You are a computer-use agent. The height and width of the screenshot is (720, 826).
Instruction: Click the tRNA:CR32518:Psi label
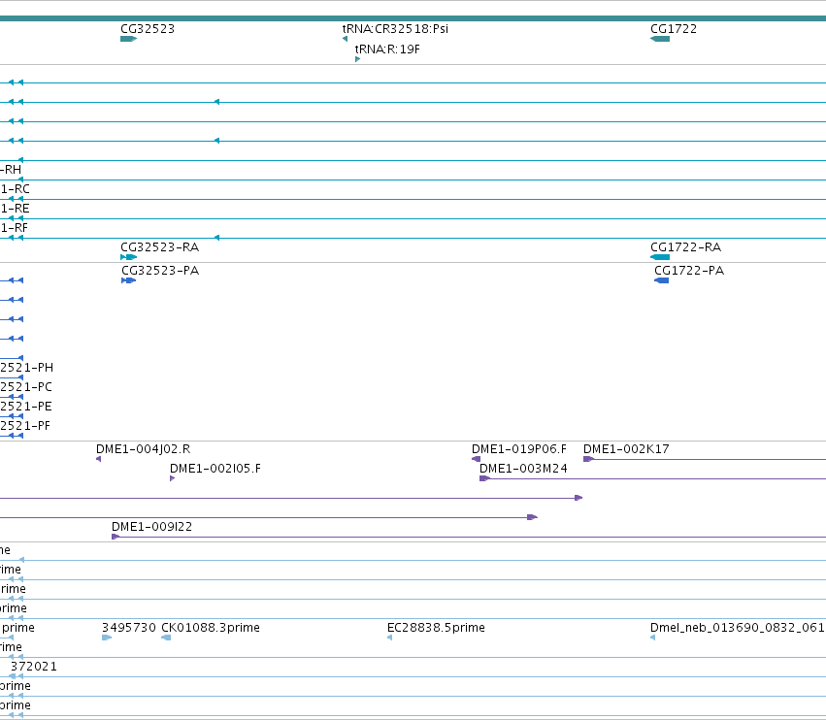tap(395, 29)
